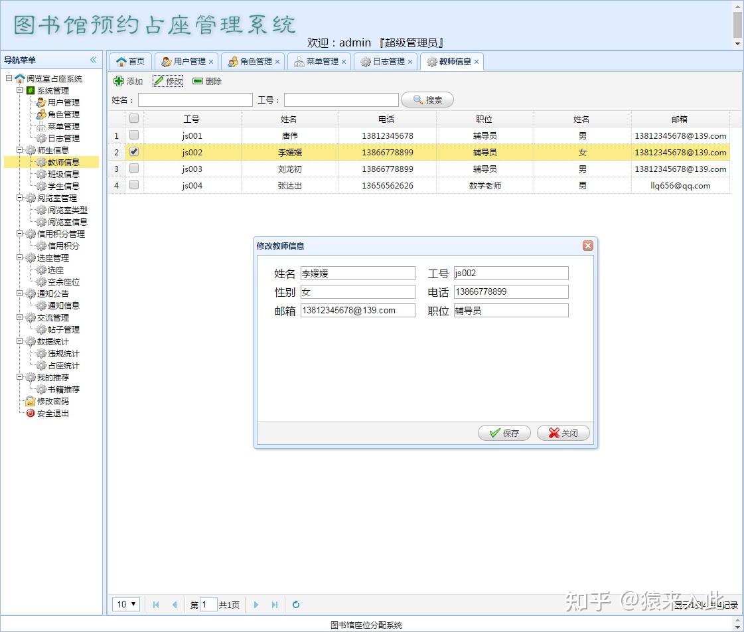Open the page size dropdown showing 10

tap(125, 605)
